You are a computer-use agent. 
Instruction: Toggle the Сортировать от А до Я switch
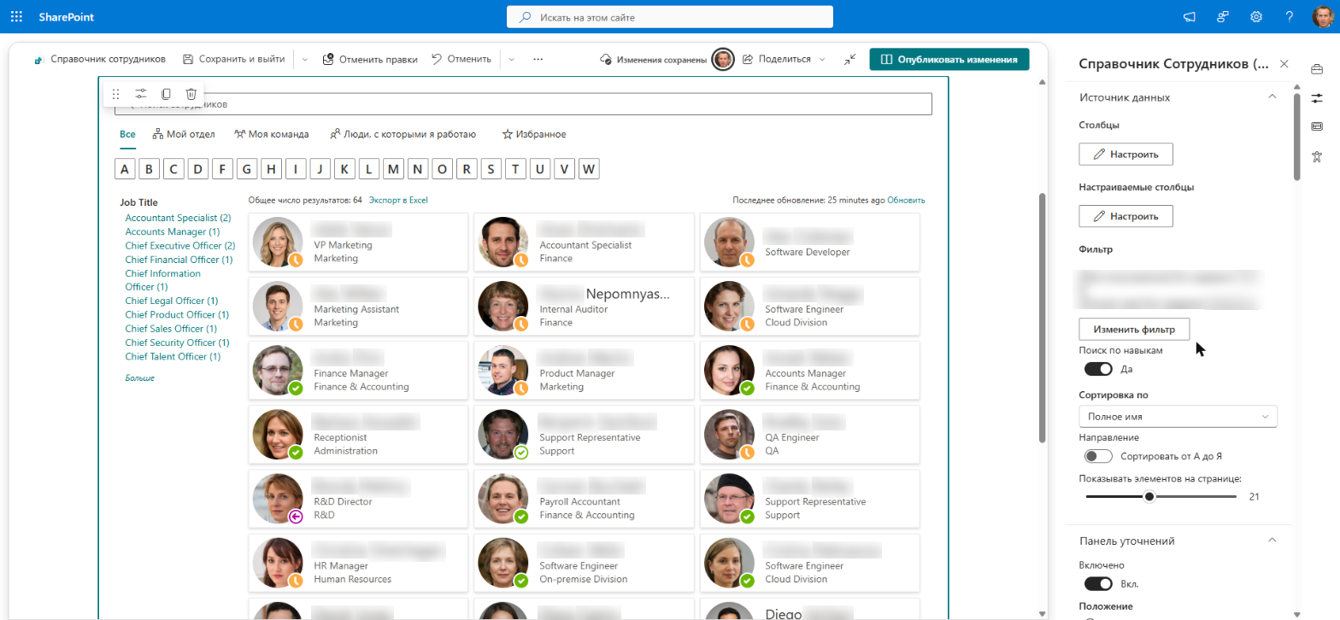pyautogui.click(x=1098, y=456)
